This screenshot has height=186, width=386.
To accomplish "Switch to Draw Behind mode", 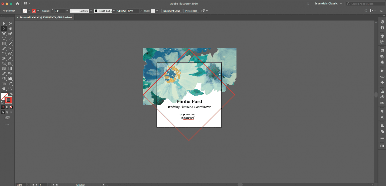I will pyautogui.click(x=7, y=112).
